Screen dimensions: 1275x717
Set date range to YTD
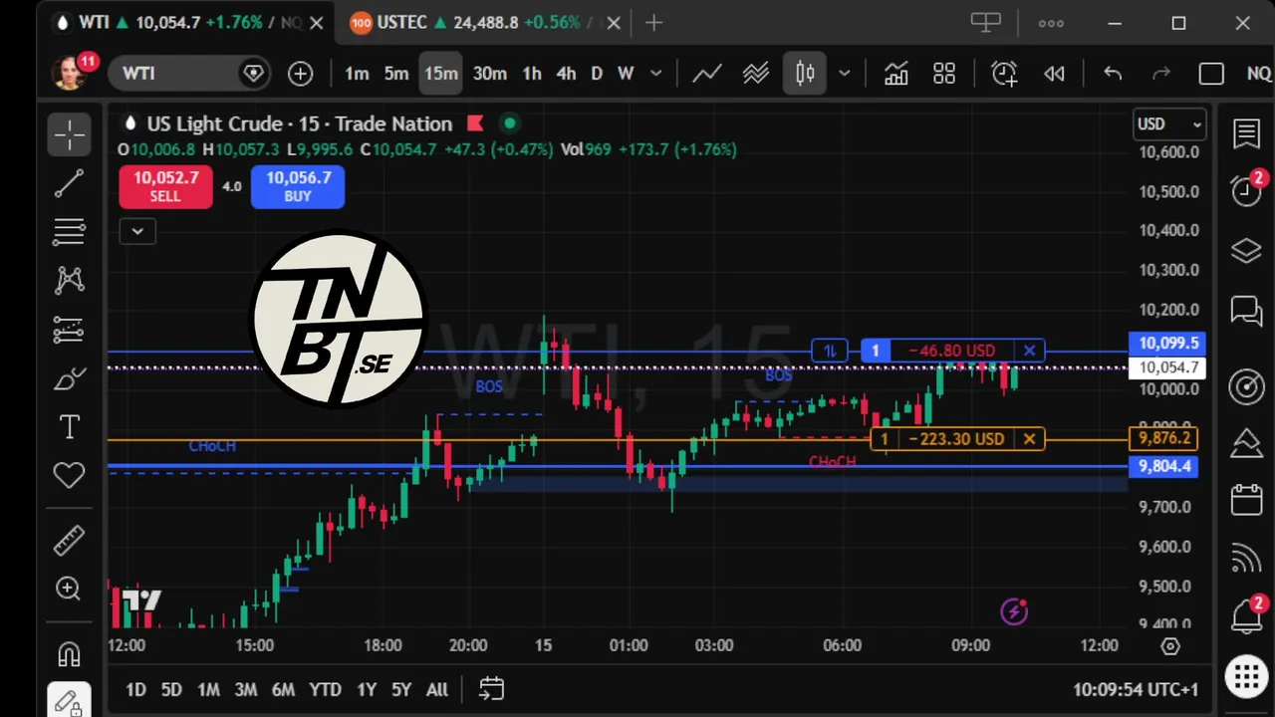(x=325, y=689)
